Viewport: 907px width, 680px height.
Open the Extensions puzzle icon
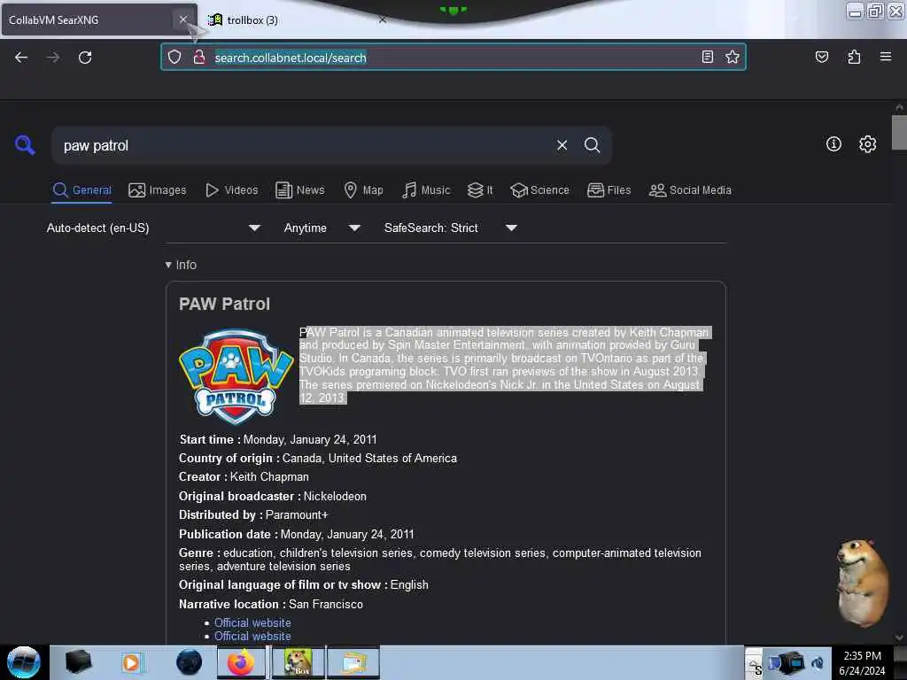click(x=854, y=57)
